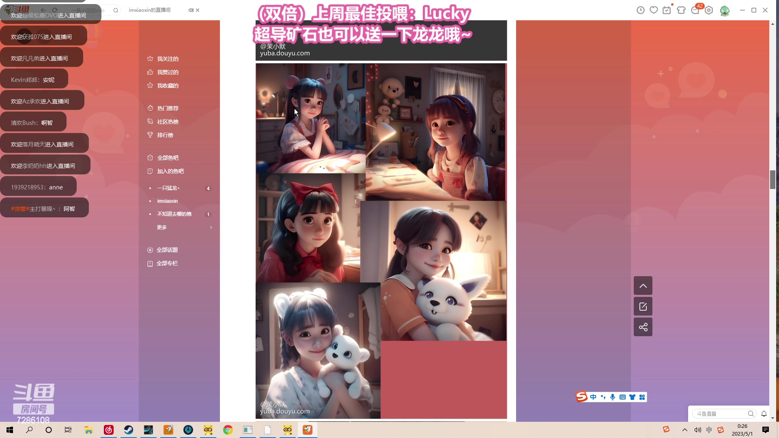Toggle Chinese/English input mode in Sogou bar
This screenshot has height=438, width=779.
[x=593, y=397]
